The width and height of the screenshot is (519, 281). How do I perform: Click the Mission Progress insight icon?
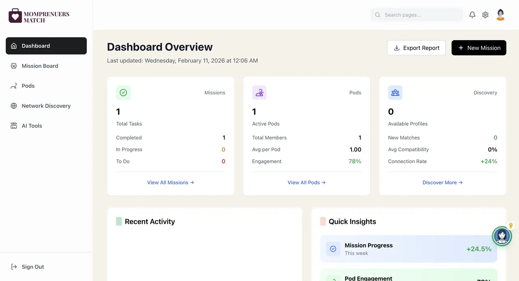[333, 249]
